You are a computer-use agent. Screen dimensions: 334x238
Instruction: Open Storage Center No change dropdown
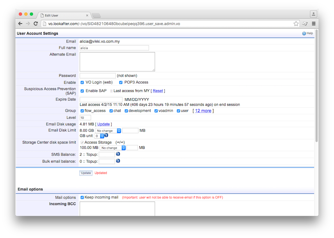[113, 148]
